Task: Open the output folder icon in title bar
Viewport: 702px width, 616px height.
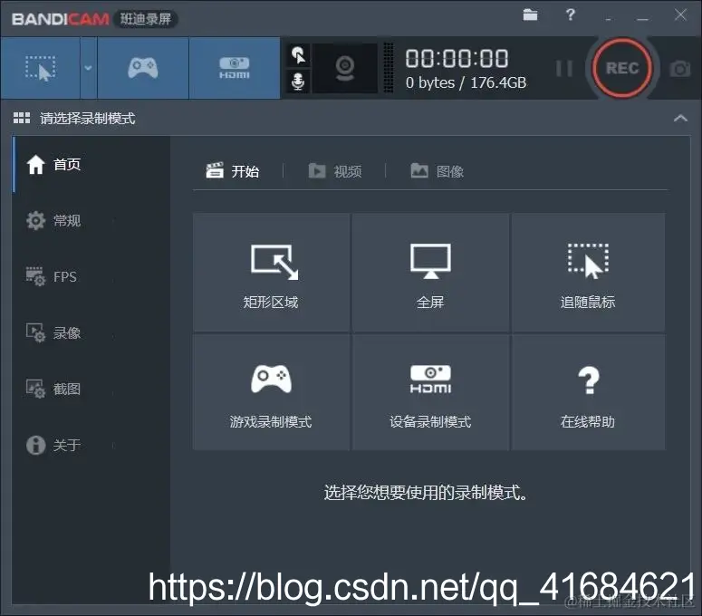Action: tap(530, 14)
